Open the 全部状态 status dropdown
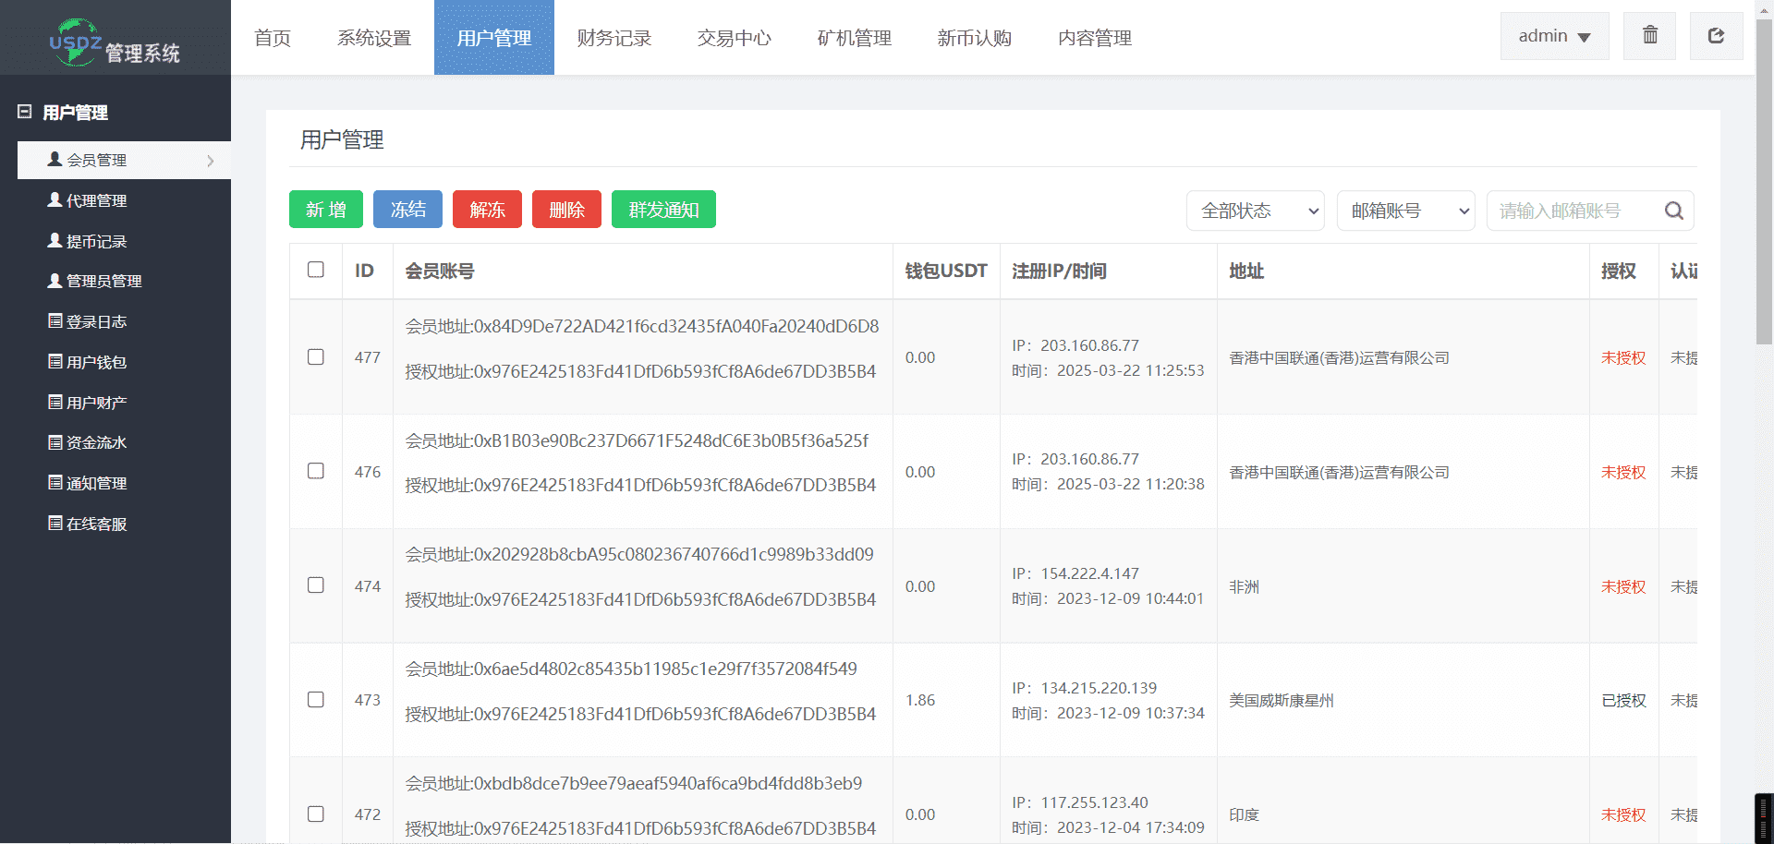Viewport: 1774px width, 844px height. [1255, 211]
